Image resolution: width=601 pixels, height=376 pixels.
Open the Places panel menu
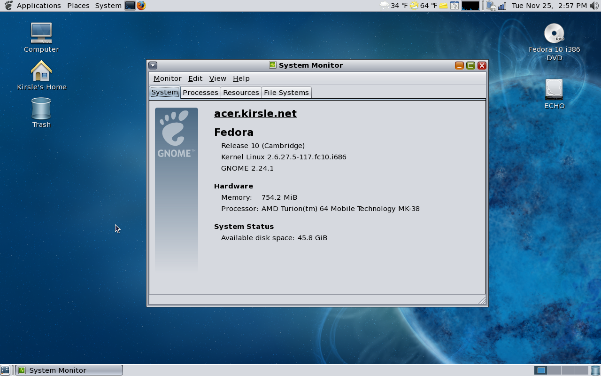pyautogui.click(x=78, y=6)
